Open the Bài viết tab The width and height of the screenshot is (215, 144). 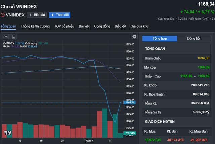click(84, 26)
